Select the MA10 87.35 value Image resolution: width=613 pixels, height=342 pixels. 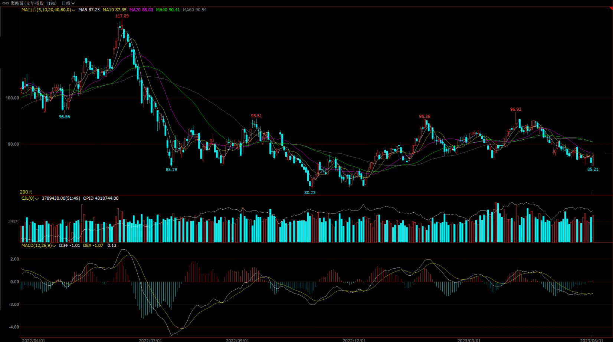coord(115,10)
